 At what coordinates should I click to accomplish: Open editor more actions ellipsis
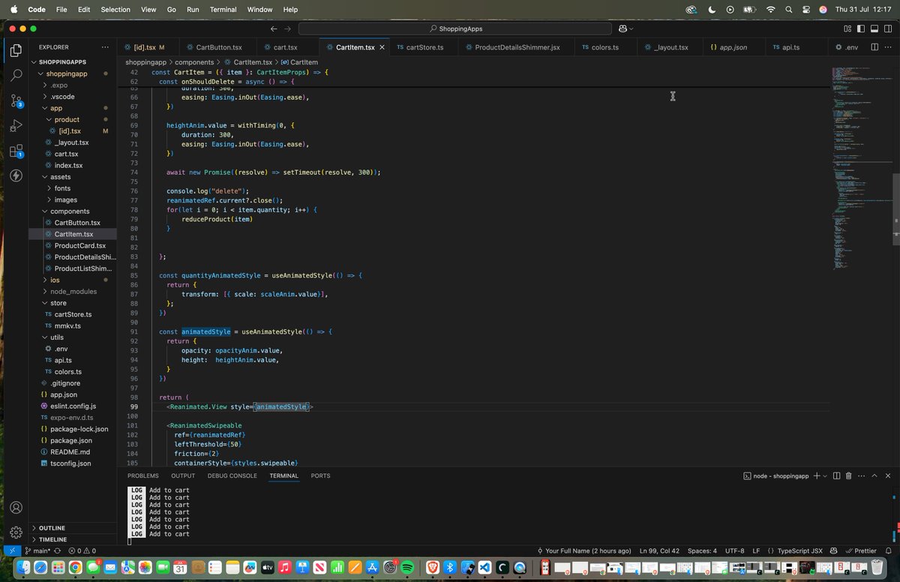point(889,47)
